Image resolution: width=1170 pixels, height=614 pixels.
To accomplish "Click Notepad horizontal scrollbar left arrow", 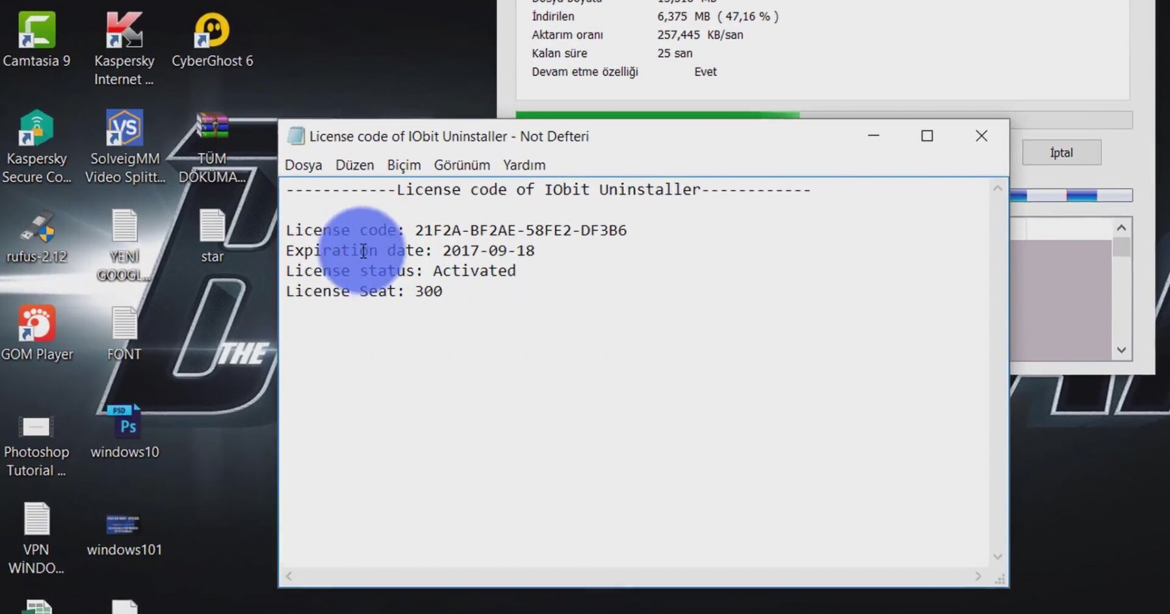I will click(289, 576).
